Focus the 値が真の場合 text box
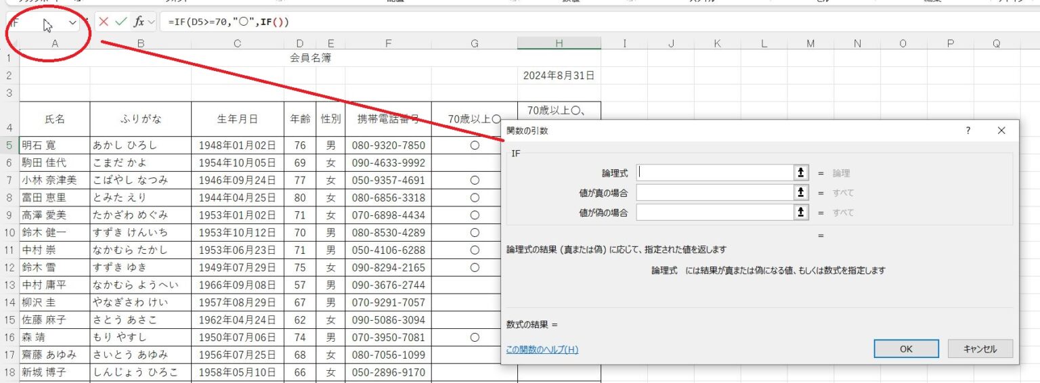This screenshot has height=383, width=1040. point(714,193)
